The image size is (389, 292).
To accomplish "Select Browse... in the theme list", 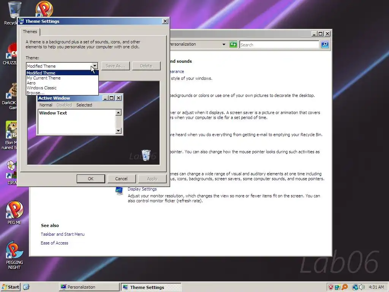I will 62,93.
